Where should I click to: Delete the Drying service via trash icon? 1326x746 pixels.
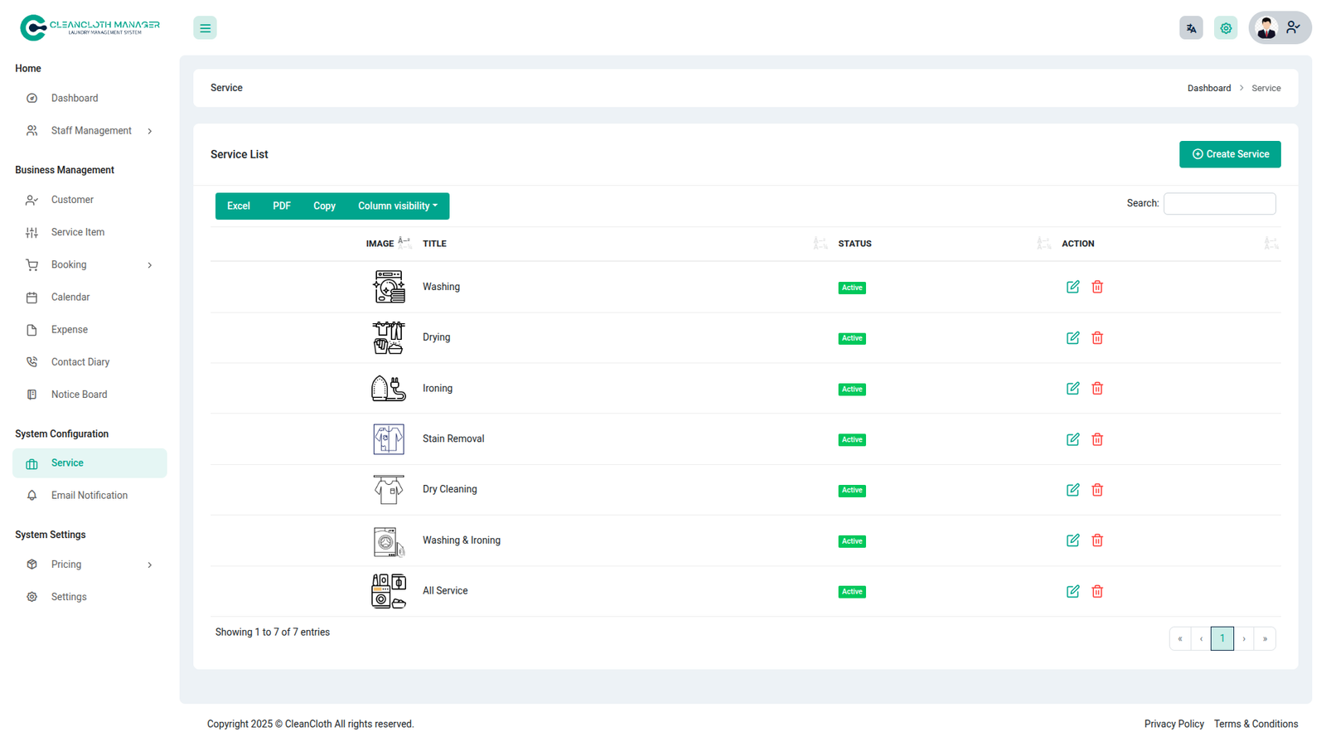point(1097,338)
